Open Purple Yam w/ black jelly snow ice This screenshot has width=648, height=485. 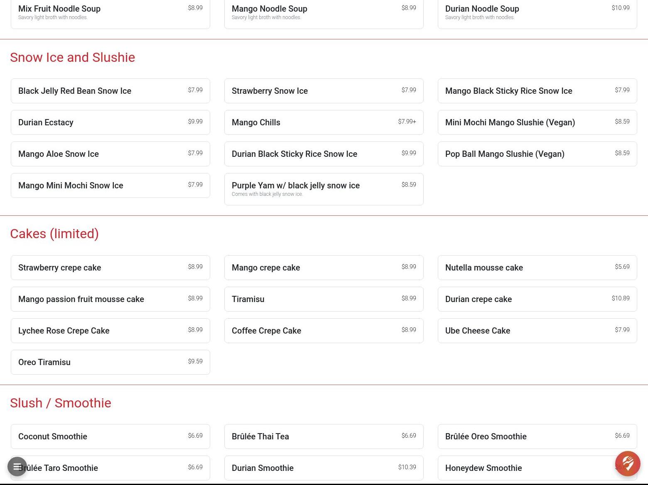[x=324, y=189]
